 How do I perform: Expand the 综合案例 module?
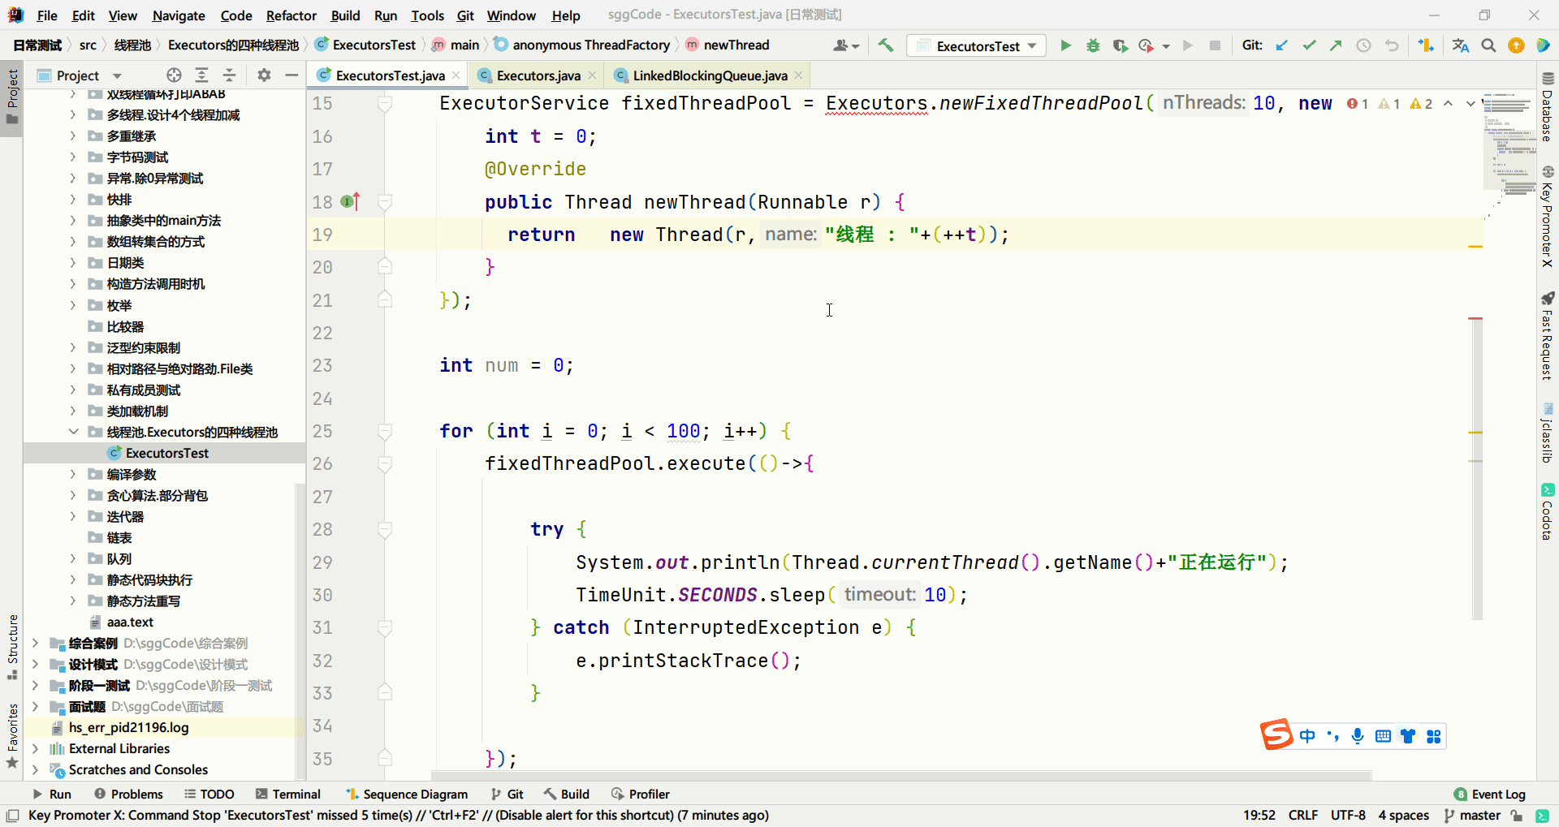[35, 643]
